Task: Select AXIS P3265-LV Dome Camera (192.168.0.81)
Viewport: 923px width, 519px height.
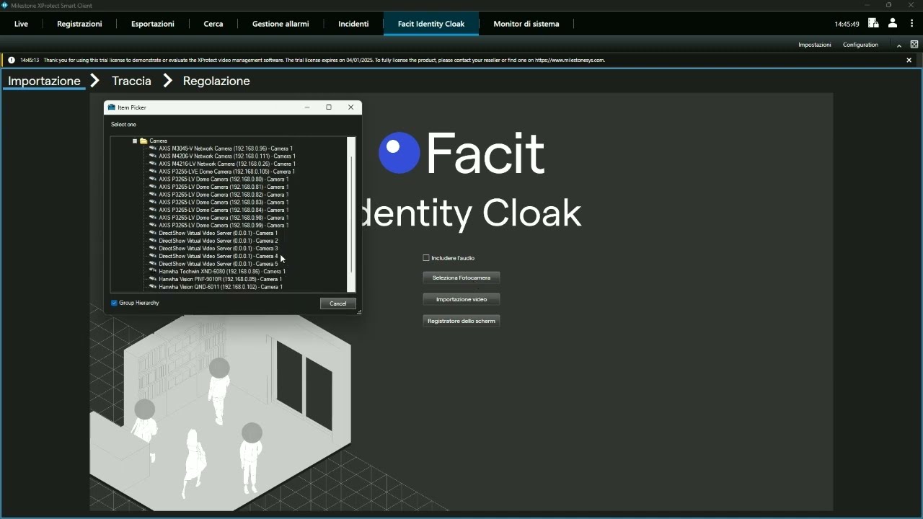Action: [224, 187]
